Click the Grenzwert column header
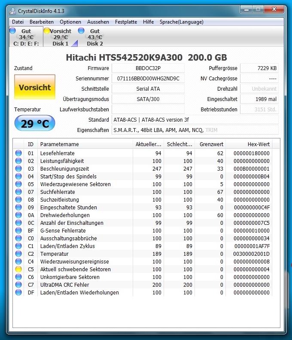Viewport: 292px width, 340px height. click(x=210, y=144)
